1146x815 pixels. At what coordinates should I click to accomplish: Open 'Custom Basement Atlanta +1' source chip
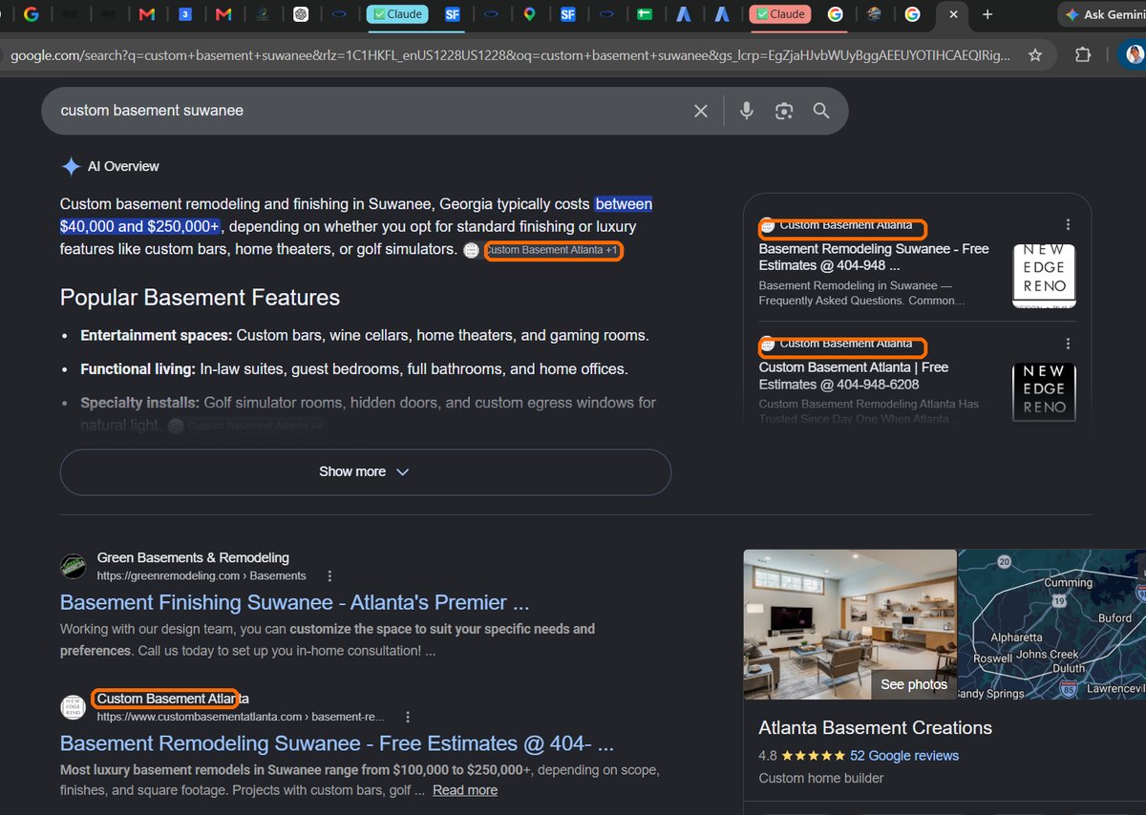(x=553, y=250)
